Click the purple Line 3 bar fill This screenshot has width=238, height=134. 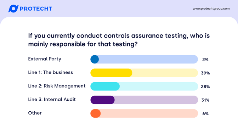coord(102,100)
